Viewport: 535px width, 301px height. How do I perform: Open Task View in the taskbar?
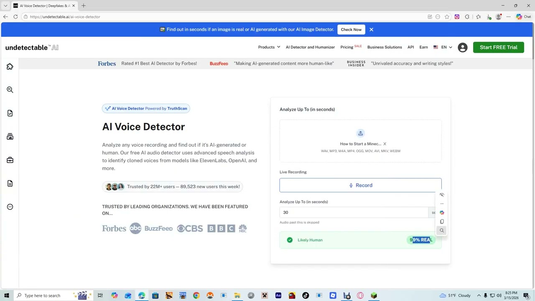coord(100,296)
